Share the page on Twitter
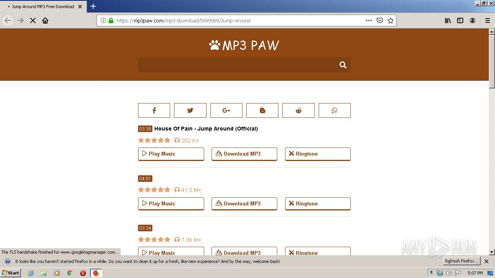 (x=190, y=110)
